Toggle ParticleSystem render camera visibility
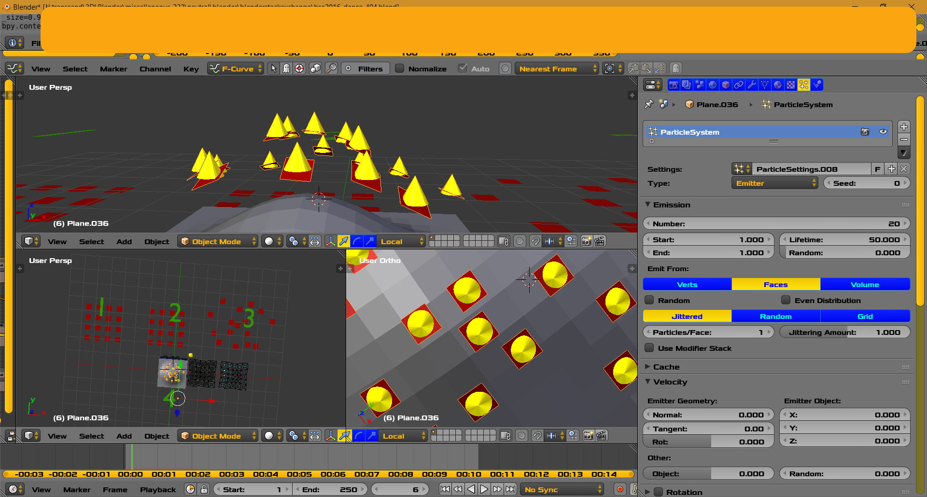Image resolution: width=927 pixels, height=497 pixels. click(x=865, y=132)
